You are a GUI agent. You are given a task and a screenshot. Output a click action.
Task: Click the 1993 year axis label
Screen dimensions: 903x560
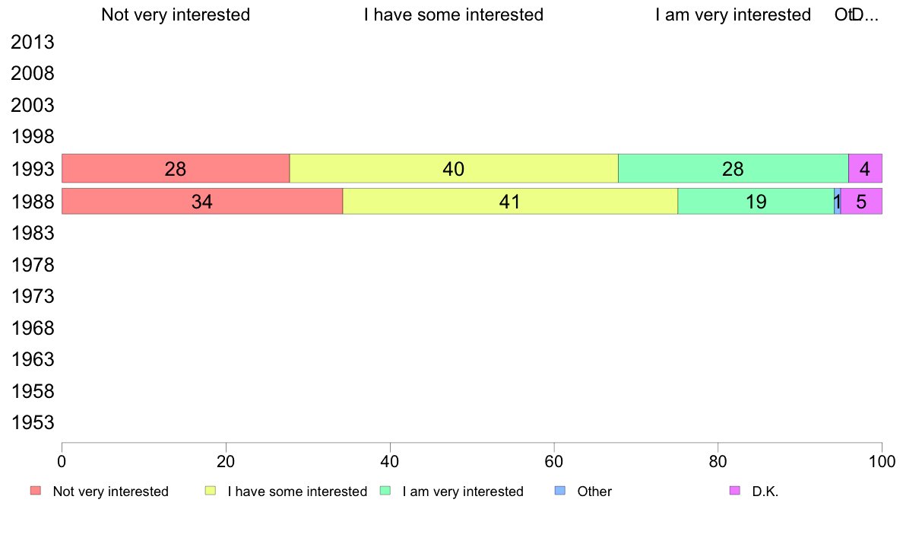click(32, 170)
